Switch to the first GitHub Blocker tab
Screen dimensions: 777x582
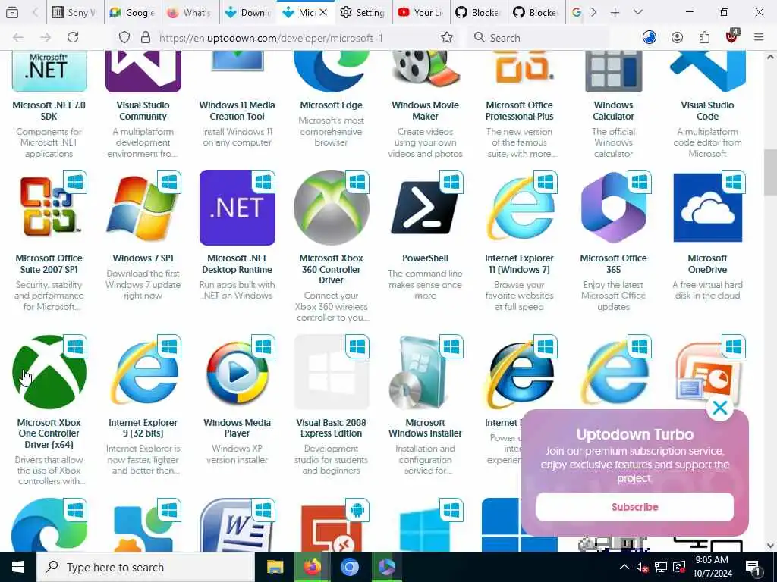[479, 12]
